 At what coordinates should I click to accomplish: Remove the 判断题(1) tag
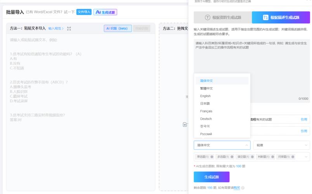coord(272,157)
